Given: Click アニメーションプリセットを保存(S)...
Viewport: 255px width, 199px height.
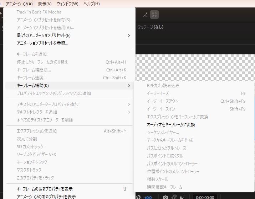Looking at the screenshot, I should pyautogui.click(x=69, y=20).
